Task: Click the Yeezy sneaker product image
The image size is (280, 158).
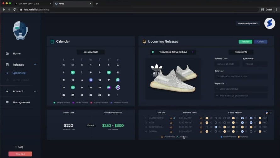Action: (x=173, y=78)
